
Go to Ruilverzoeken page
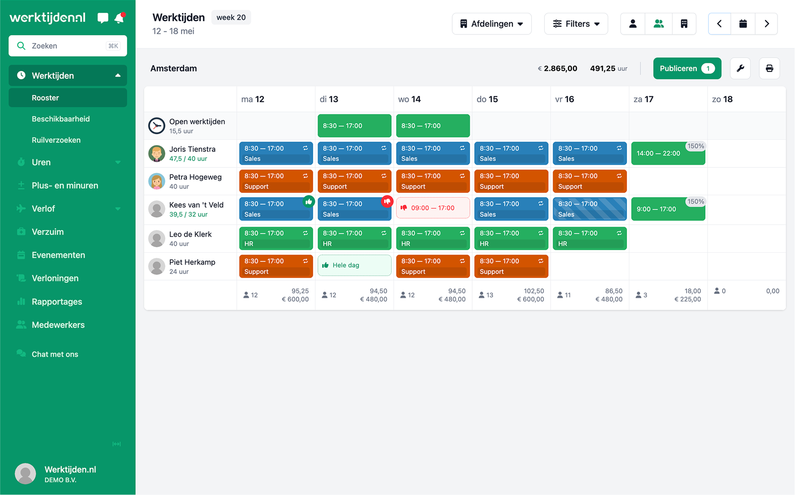point(56,140)
